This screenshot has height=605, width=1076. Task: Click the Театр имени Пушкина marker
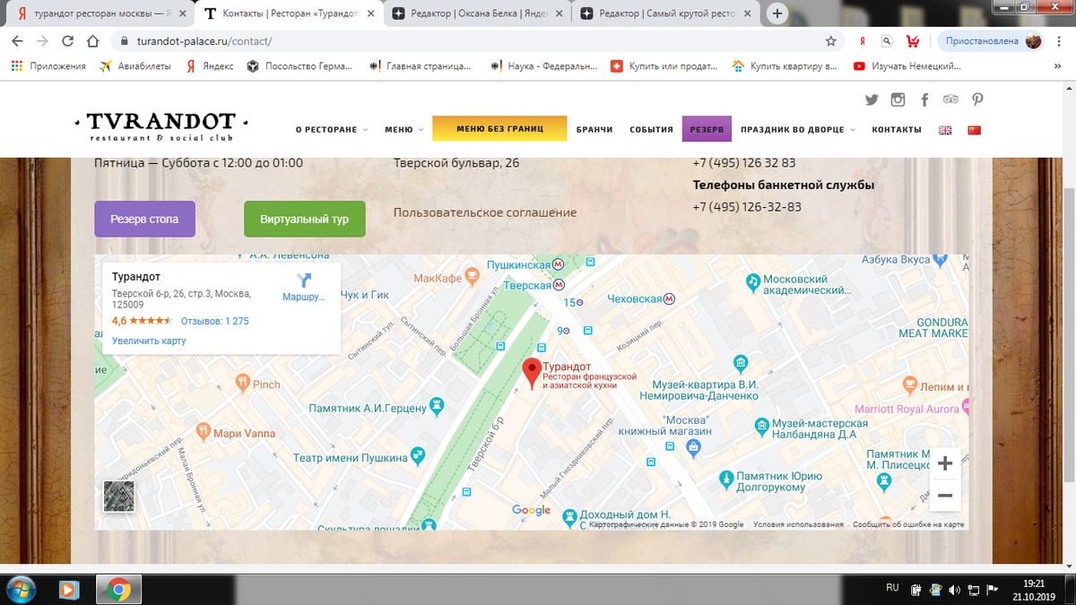pyautogui.click(x=418, y=458)
